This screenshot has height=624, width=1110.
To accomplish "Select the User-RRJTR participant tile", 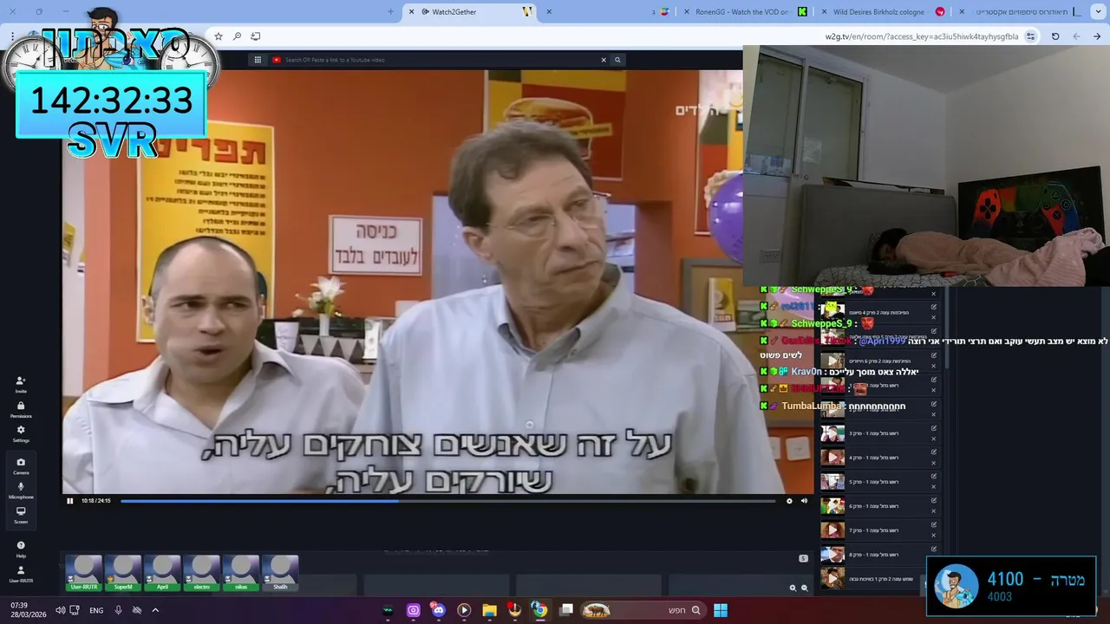I will [84, 574].
